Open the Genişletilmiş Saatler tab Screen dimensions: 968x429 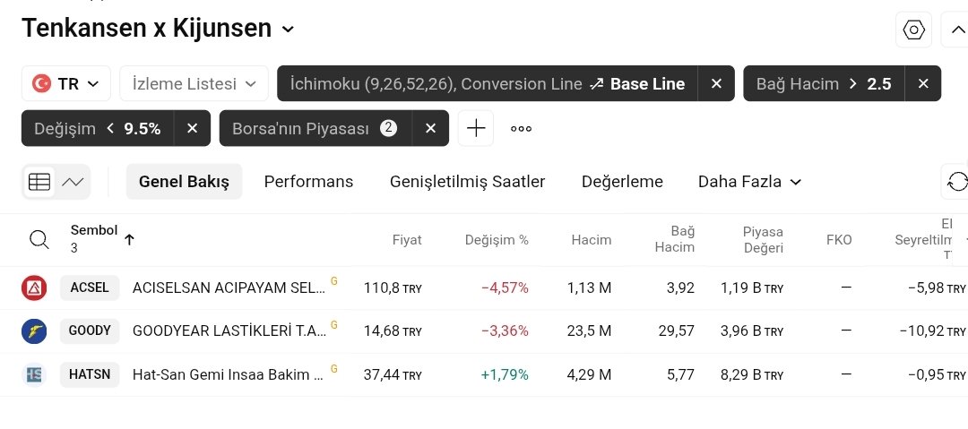(x=467, y=182)
